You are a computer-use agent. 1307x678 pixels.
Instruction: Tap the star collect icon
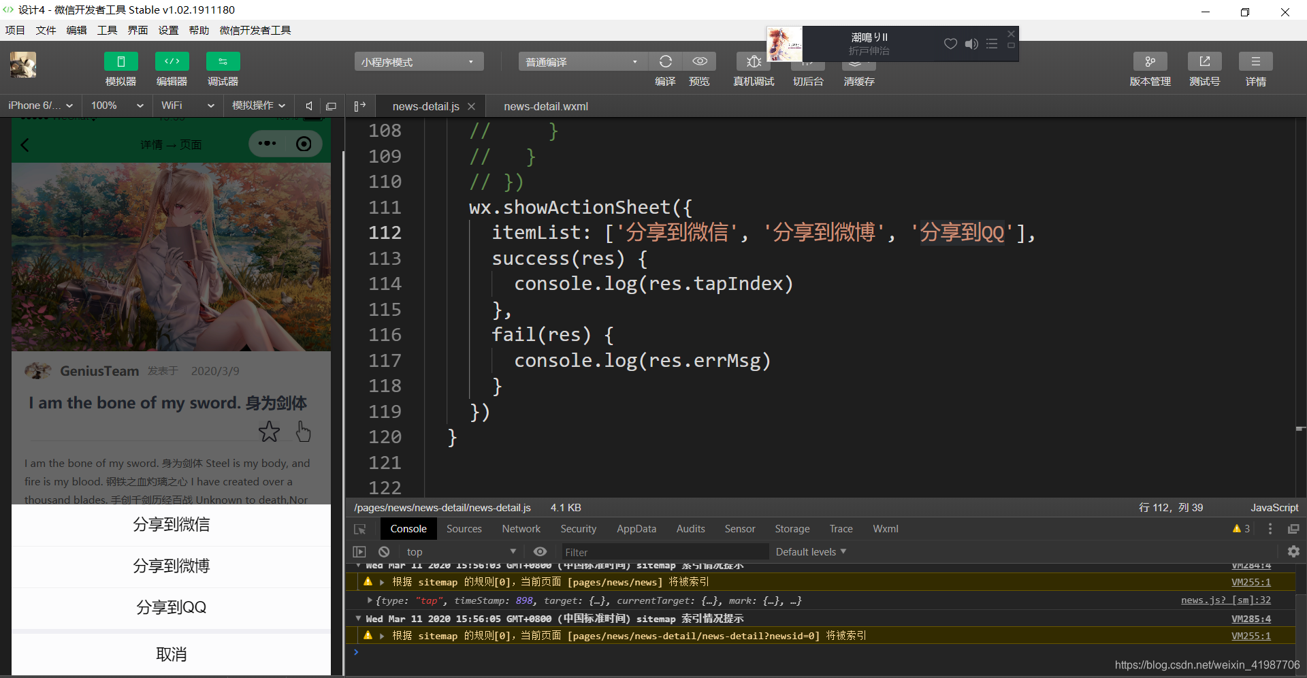point(269,432)
